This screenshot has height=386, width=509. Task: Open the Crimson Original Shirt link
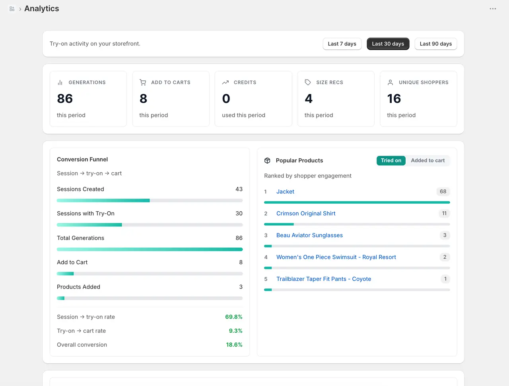click(306, 213)
